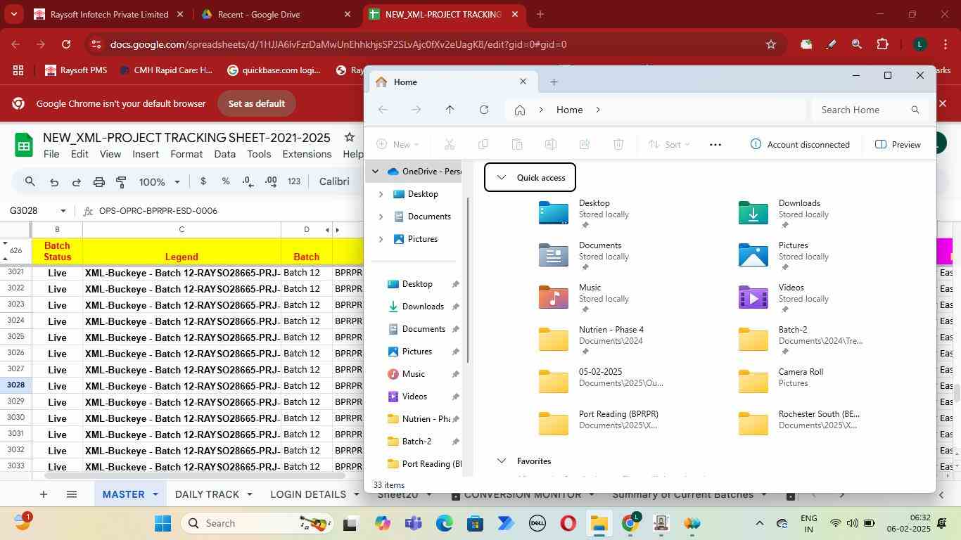Screen dimensions: 961x540
Task: Open Rayson PMS bookmark
Action: pyautogui.click(x=76, y=70)
